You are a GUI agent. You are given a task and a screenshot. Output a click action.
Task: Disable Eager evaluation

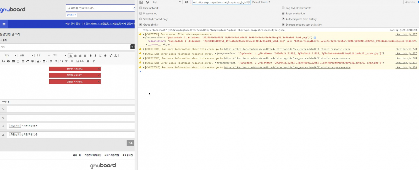(x=283, y=14)
